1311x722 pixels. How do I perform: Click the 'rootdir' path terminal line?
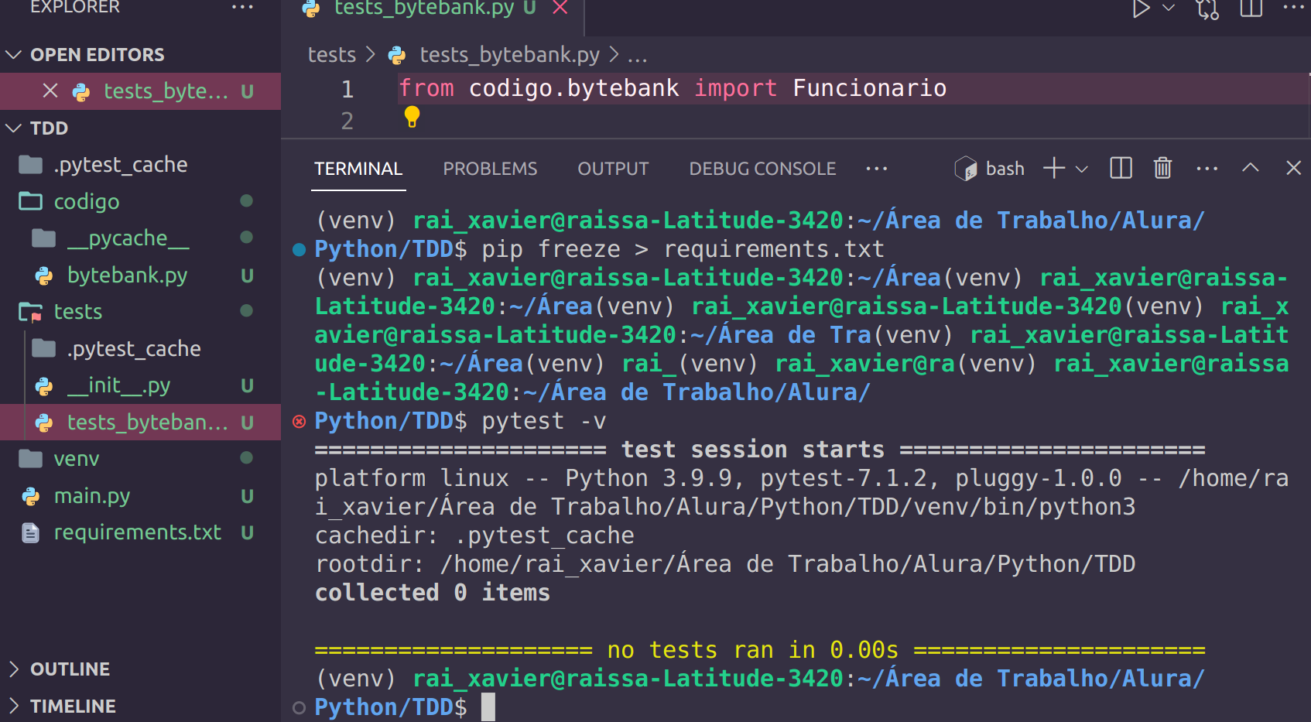coord(725,564)
